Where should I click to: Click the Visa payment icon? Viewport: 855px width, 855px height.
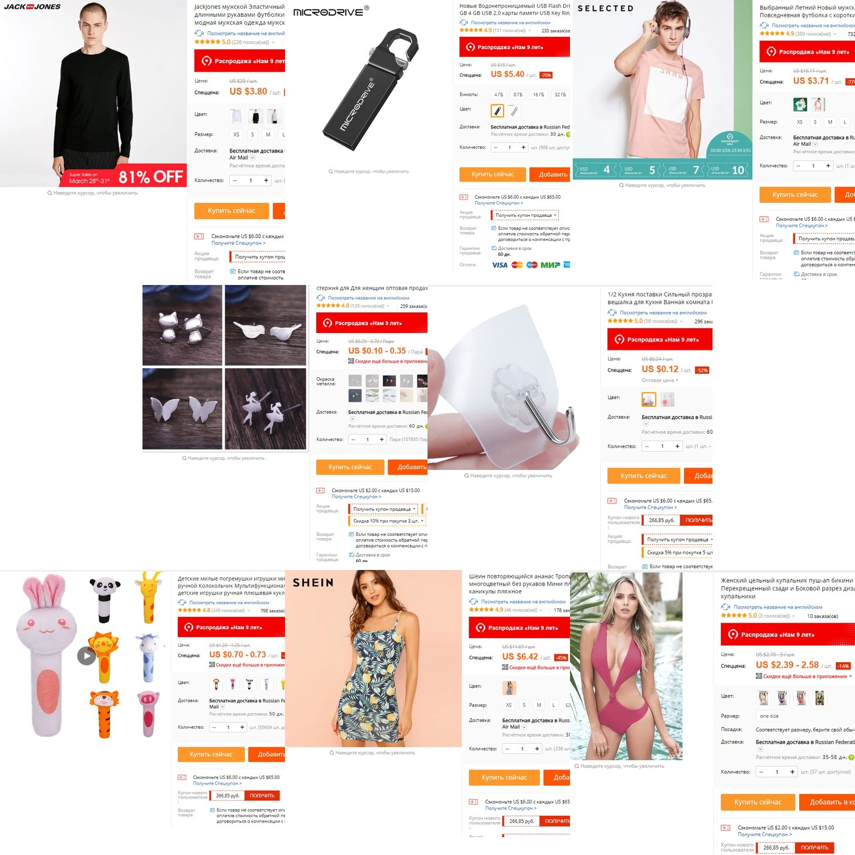coord(500,265)
